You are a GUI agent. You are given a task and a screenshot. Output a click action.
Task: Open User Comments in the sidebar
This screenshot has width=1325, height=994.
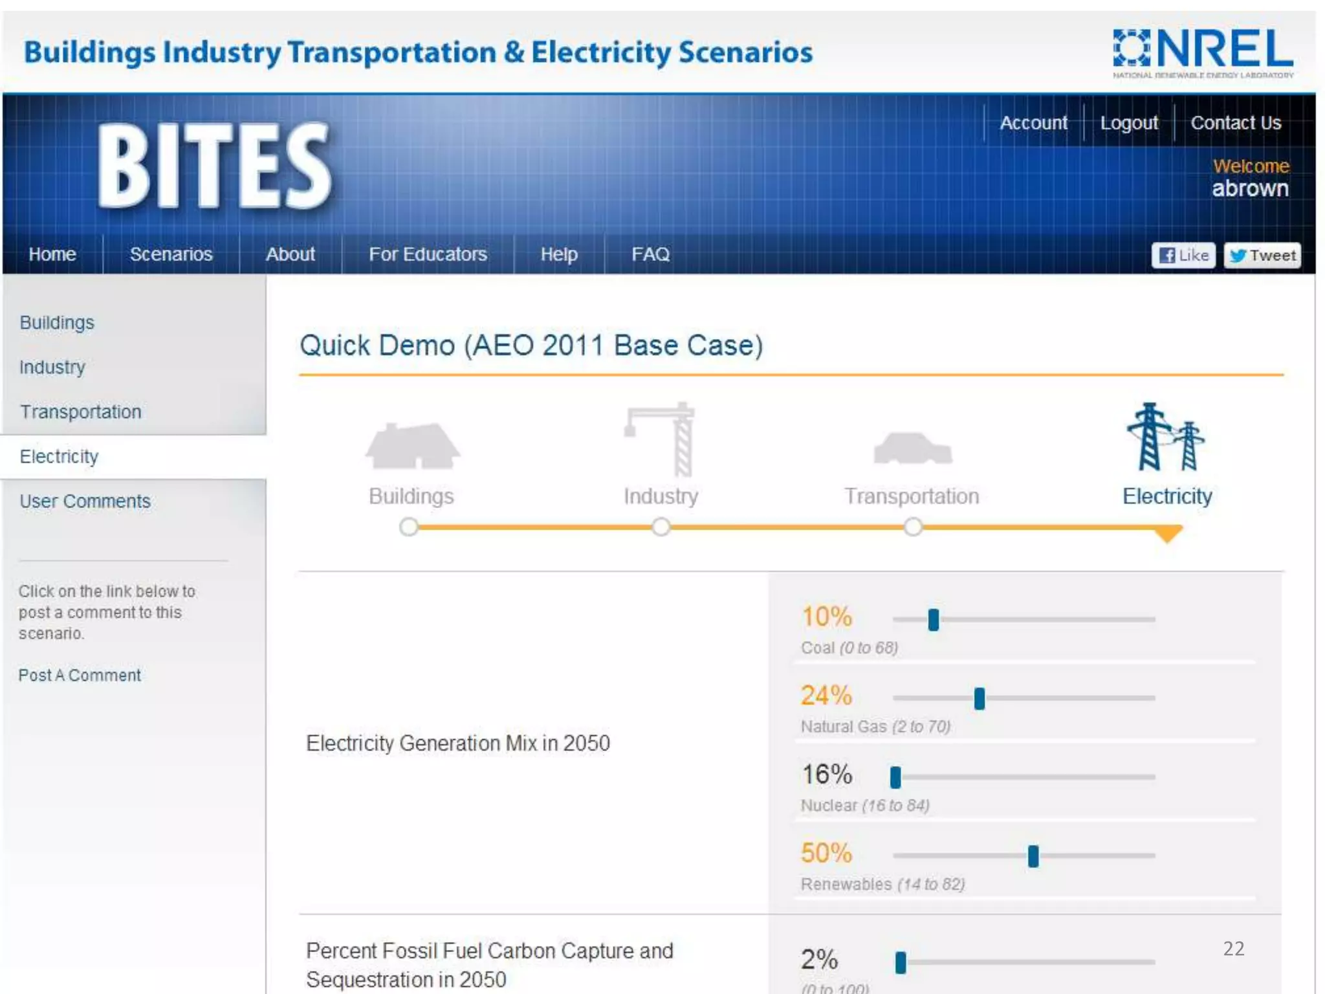click(85, 501)
